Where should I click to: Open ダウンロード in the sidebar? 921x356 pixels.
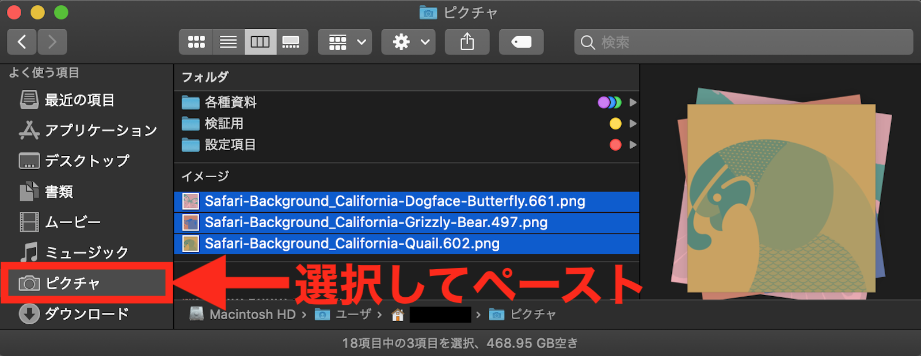[86, 313]
